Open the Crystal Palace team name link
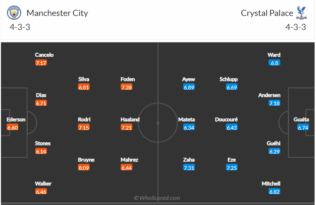The height and width of the screenshot is (205, 316). tap(267, 13)
